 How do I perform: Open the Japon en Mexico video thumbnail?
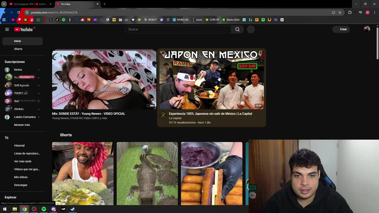(x=211, y=80)
